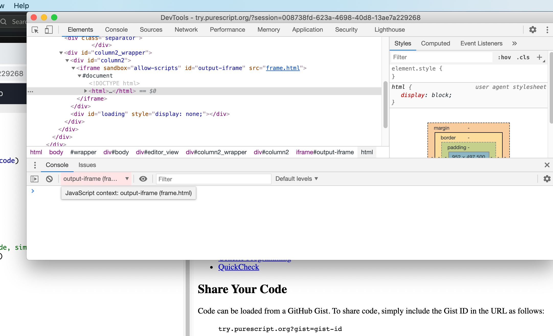
Task: Open the console drawer three-dot menu
Action: [x=35, y=165]
